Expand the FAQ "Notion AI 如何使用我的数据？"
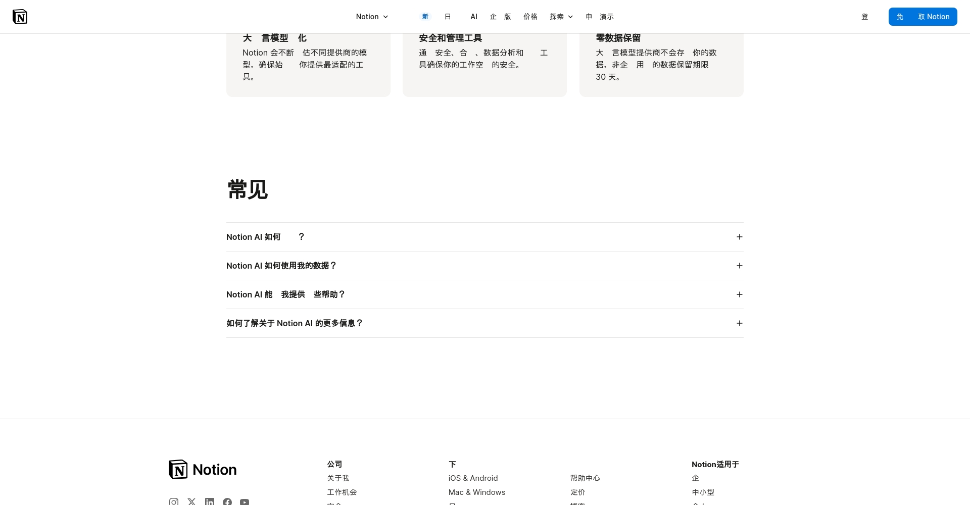This screenshot has width=970, height=505. 485,266
